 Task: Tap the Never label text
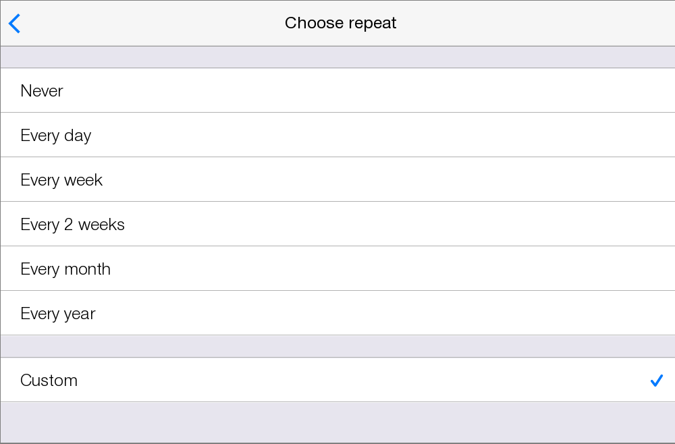pos(42,91)
